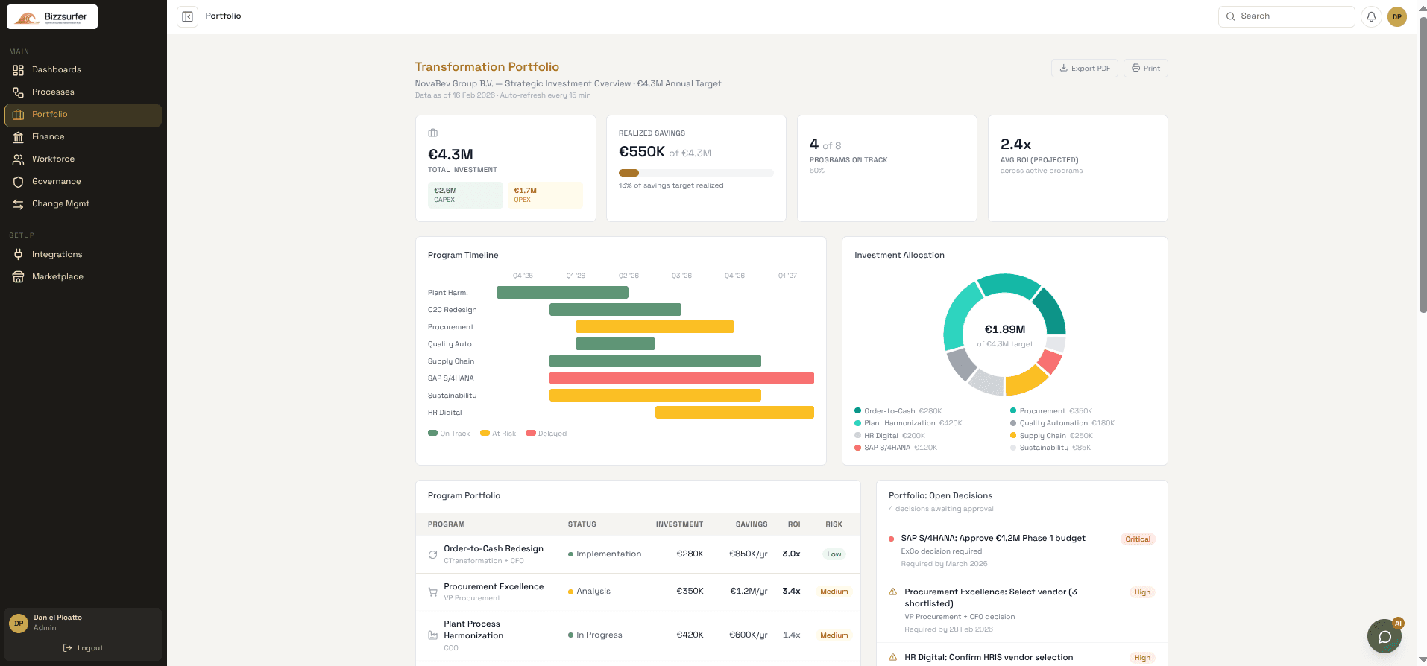Open the AI chat assistant bubble
Image resolution: width=1427 pixels, height=666 pixels.
click(1384, 636)
